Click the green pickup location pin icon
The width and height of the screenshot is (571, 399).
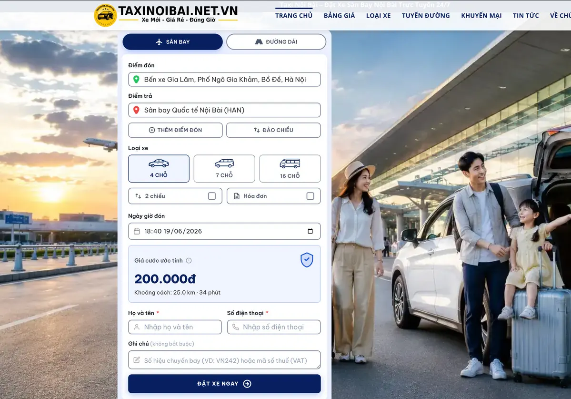136,80
